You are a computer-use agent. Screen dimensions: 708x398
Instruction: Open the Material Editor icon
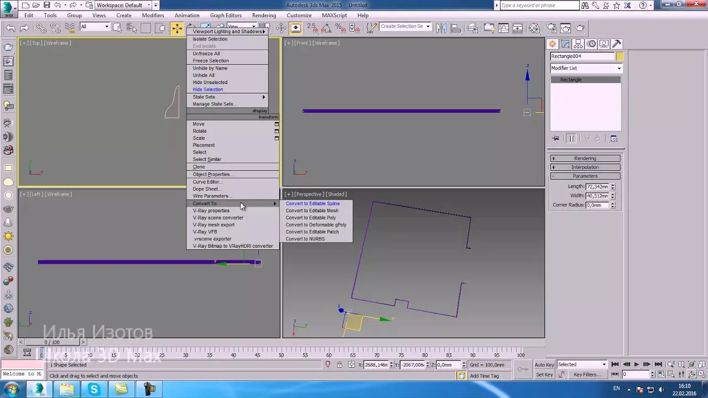click(534, 28)
